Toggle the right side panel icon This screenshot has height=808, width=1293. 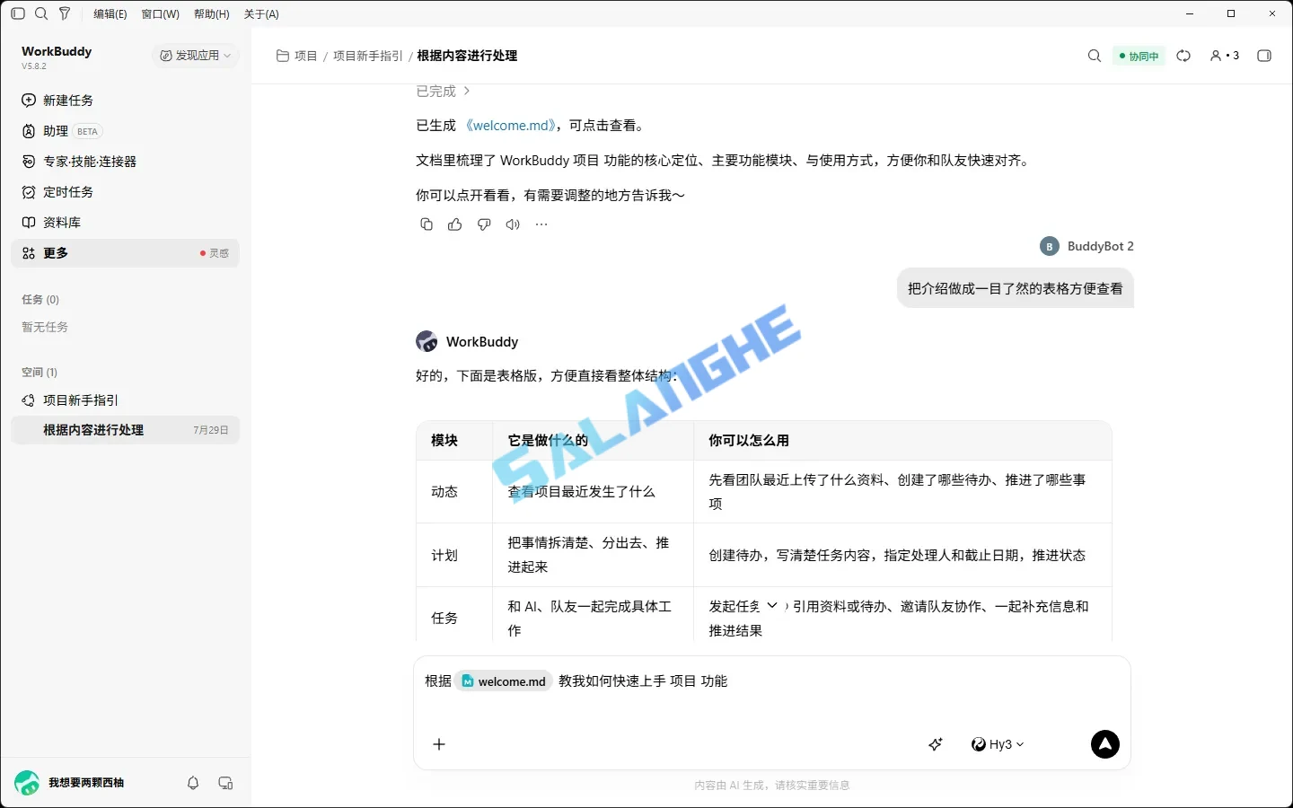pyautogui.click(x=1264, y=56)
